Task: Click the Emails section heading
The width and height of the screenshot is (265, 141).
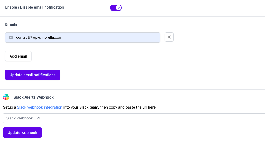Action: (x=11, y=24)
